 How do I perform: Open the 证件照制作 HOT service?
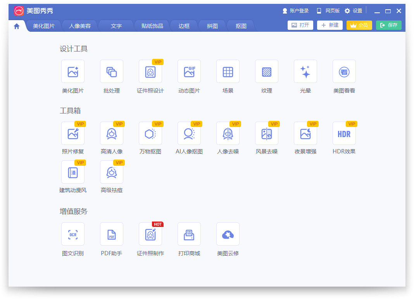[150, 234]
